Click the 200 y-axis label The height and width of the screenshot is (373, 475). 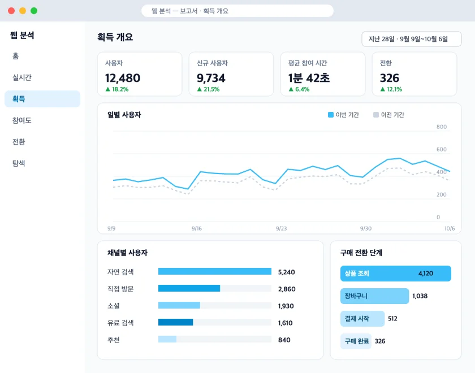click(x=442, y=194)
